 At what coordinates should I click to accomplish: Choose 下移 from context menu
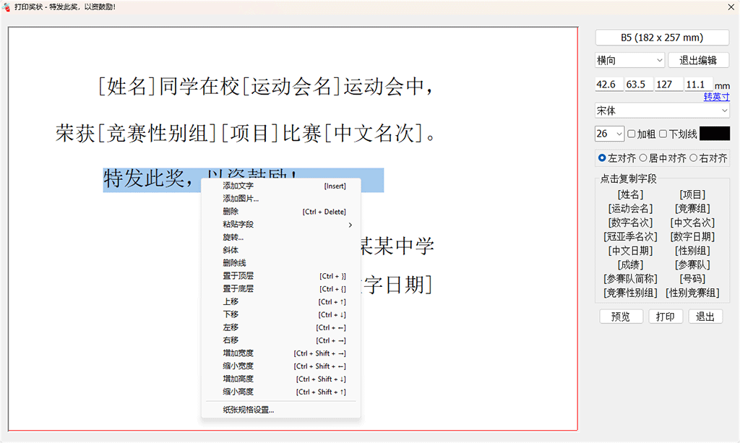click(281, 314)
